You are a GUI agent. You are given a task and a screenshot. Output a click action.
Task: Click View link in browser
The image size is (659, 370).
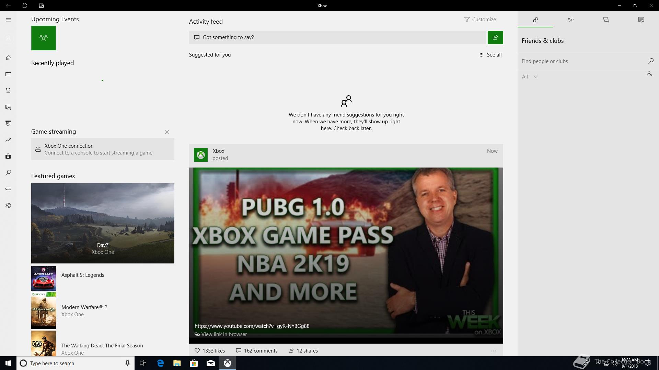(221, 334)
